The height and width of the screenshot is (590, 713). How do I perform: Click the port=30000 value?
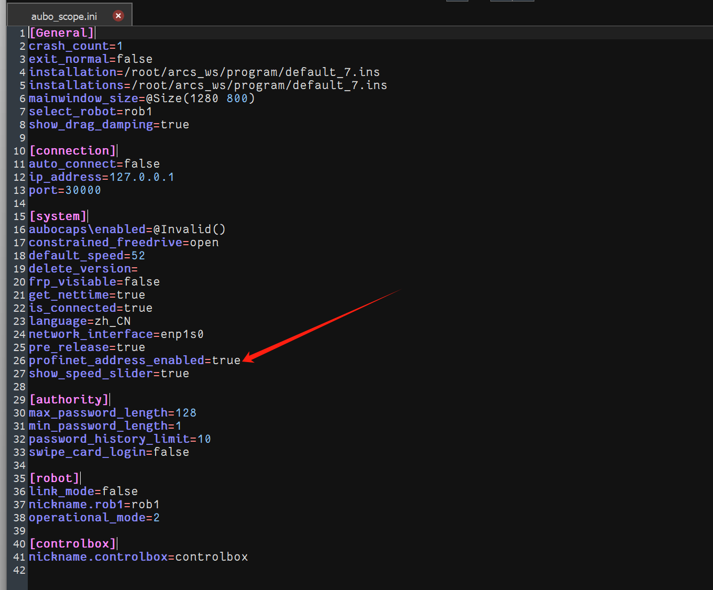click(83, 190)
